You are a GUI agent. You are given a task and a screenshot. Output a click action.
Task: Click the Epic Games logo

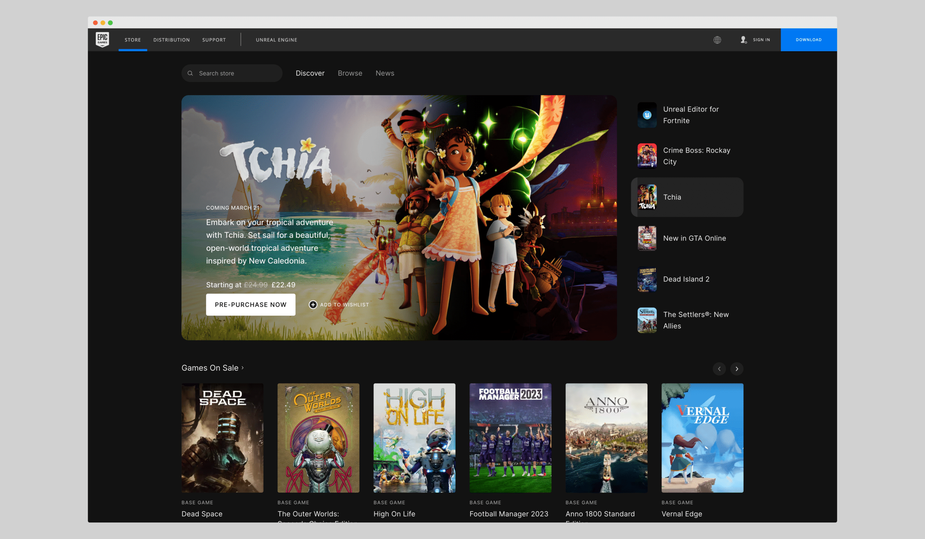[102, 40]
